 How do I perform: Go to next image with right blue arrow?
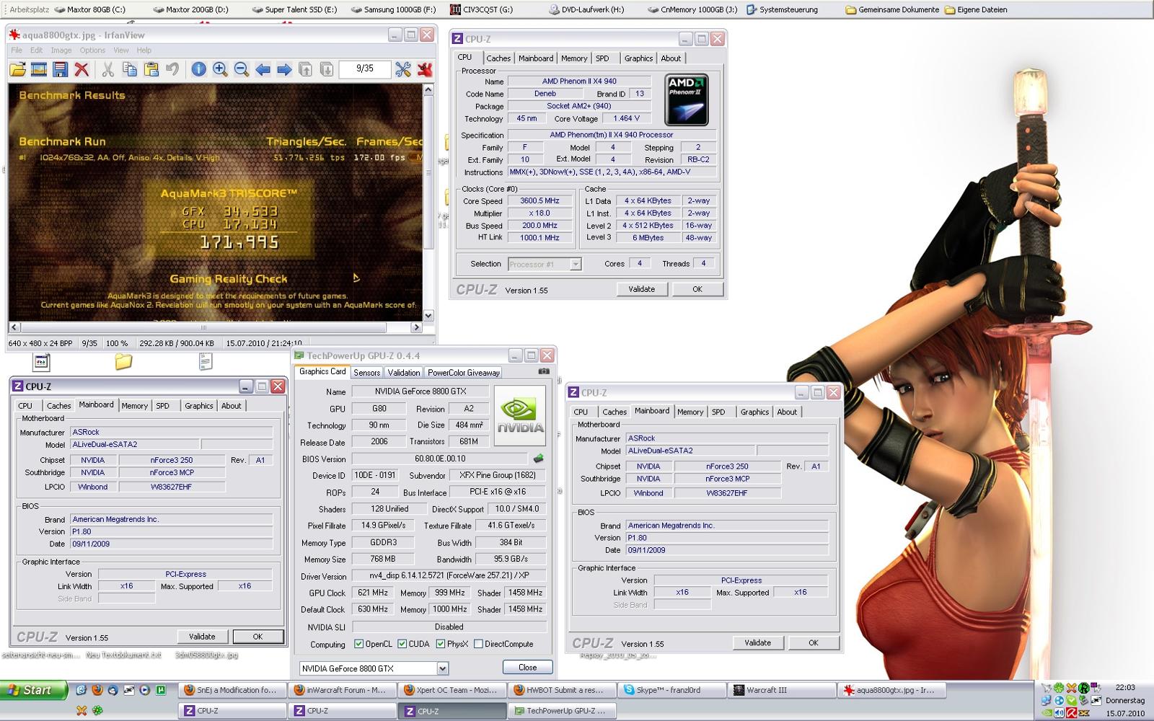pyautogui.click(x=284, y=69)
